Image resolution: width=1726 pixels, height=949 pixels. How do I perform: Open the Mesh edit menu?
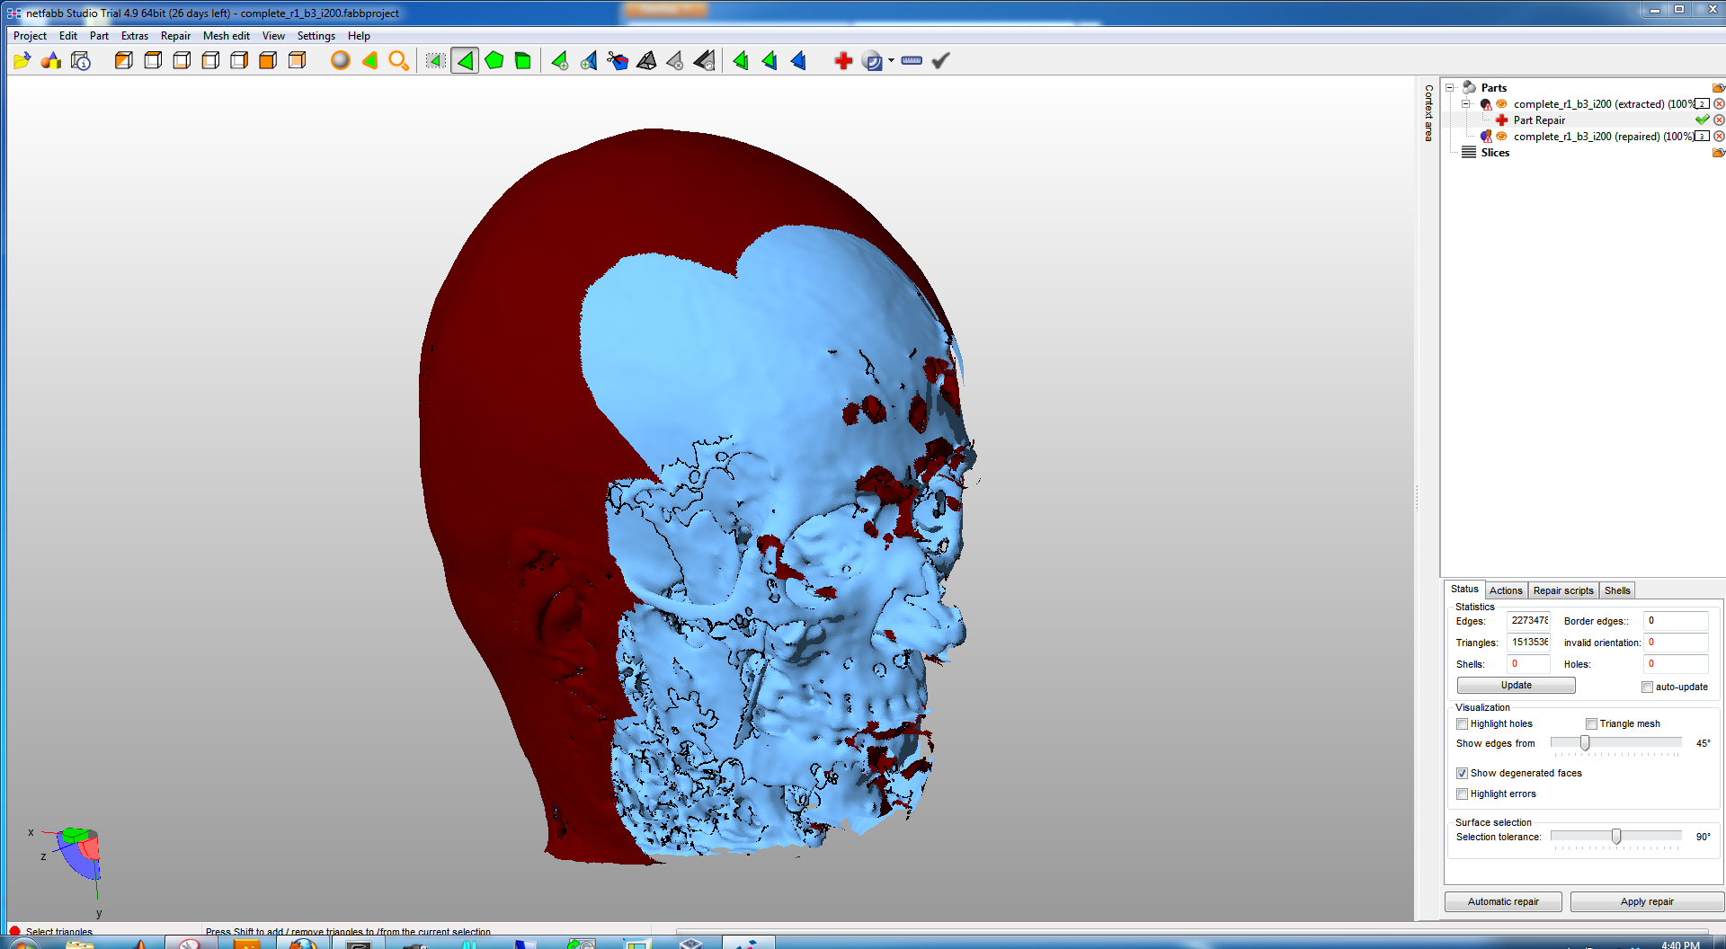[226, 36]
